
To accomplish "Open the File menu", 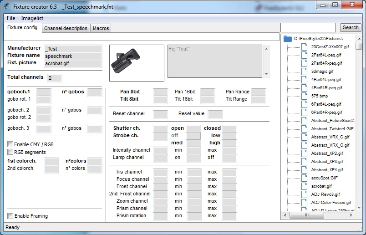I will [11, 18].
